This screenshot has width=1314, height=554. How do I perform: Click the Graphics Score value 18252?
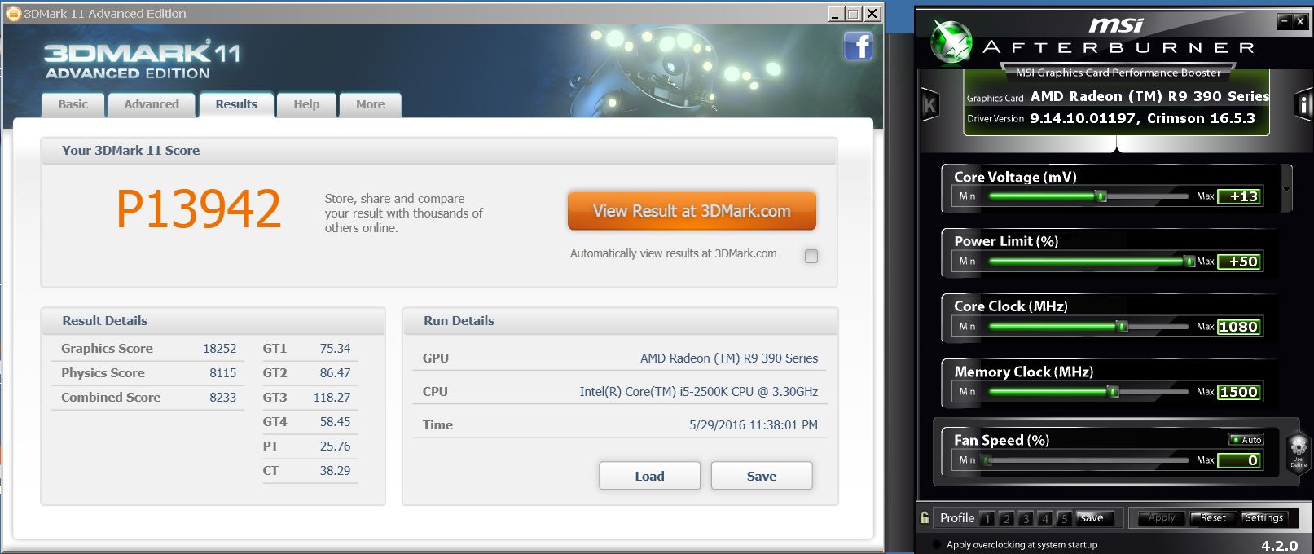[219, 348]
